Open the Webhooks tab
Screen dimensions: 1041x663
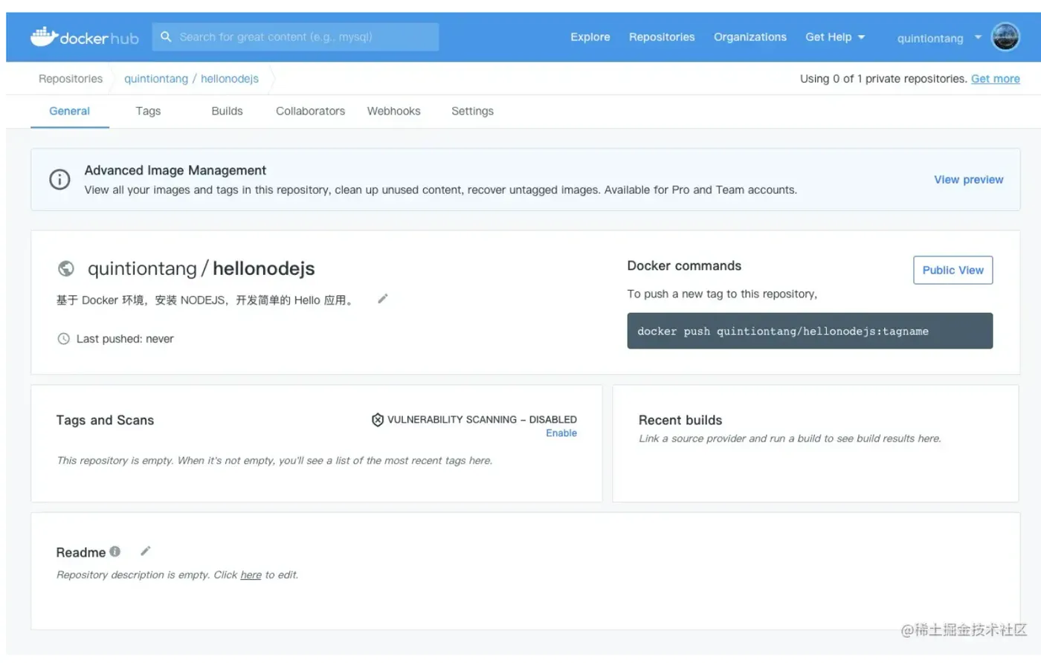pos(393,111)
